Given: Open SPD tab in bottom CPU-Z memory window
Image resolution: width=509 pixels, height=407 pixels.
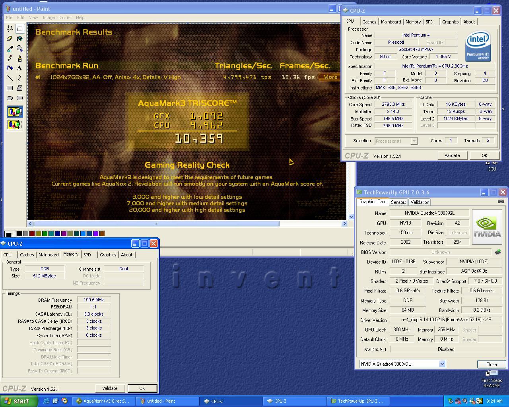Looking at the screenshot, I should (87, 255).
